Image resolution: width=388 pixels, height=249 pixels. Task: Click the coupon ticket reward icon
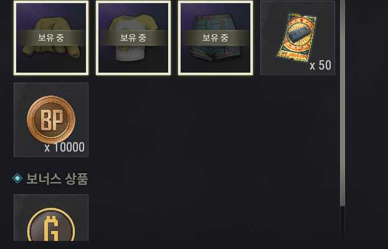[x=298, y=38]
